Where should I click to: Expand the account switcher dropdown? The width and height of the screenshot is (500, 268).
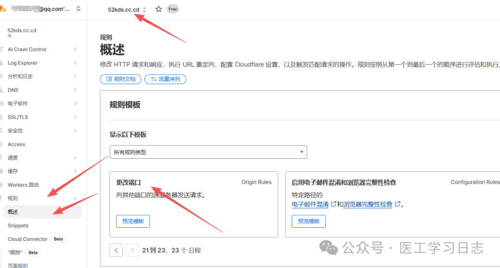point(78,9)
